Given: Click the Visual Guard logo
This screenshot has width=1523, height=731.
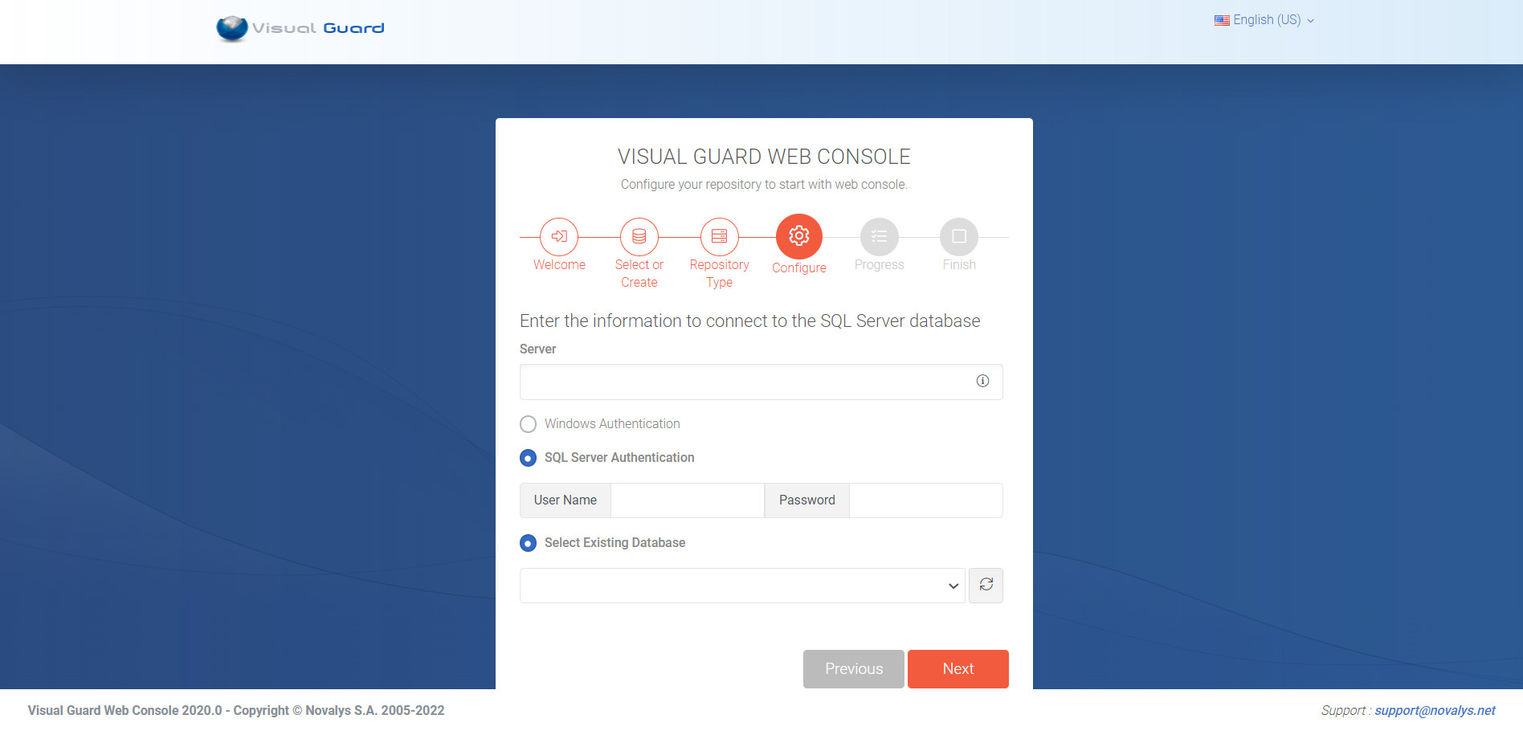Looking at the screenshot, I should point(299,28).
